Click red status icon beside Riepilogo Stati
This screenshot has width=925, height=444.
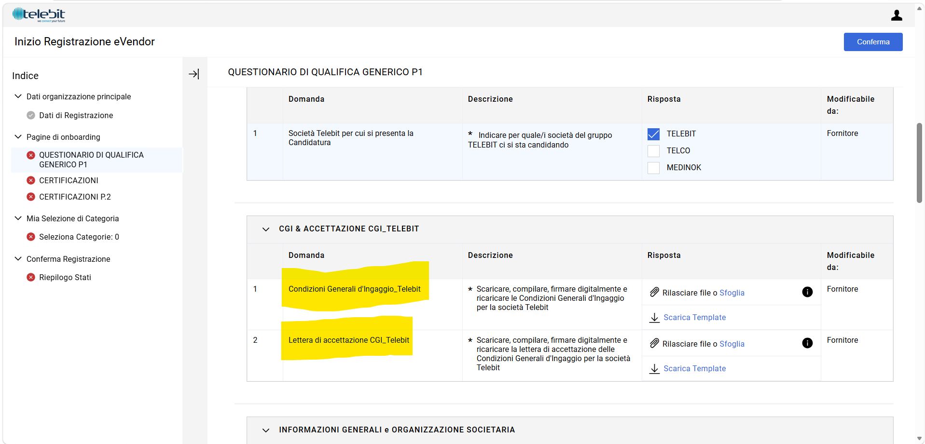31,277
